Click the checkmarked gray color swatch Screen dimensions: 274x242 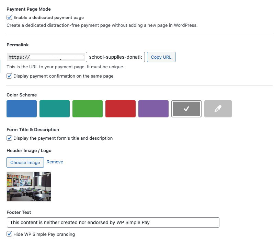[x=186, y=109]
